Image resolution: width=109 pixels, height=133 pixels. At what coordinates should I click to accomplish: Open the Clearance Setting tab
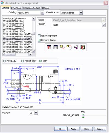click(x=31, y=8)
